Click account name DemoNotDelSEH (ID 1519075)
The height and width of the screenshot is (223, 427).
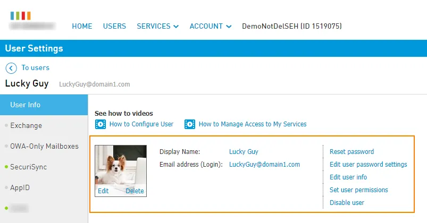coord(291,26)
